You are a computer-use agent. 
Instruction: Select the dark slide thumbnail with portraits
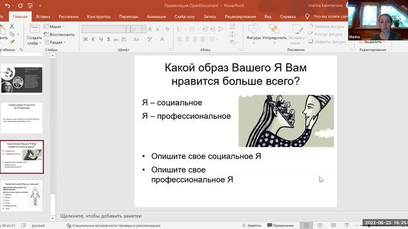coord(22,79)
